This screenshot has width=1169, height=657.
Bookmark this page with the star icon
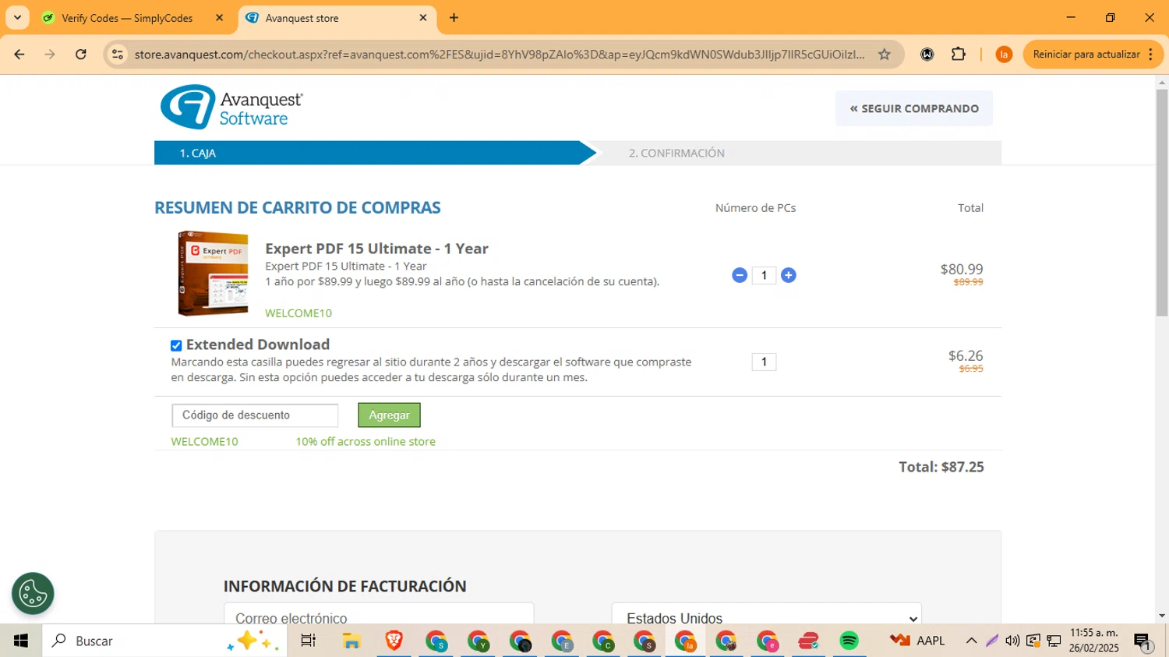884,55
